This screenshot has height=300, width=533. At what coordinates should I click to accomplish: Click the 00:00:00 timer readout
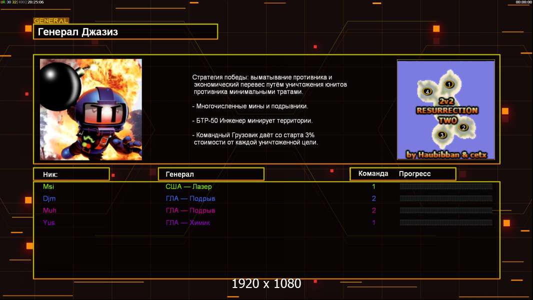click(523, 2)
